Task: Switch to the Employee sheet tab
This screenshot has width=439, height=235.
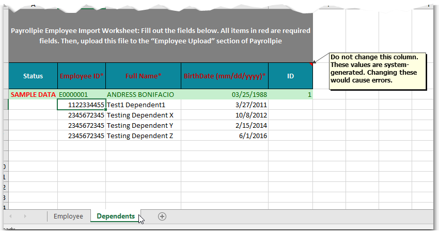Action: [68, 216]
